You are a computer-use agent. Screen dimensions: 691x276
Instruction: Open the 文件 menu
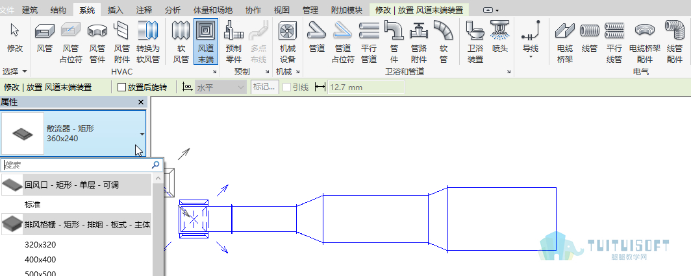pyautogui.click(x=6, y=10)
